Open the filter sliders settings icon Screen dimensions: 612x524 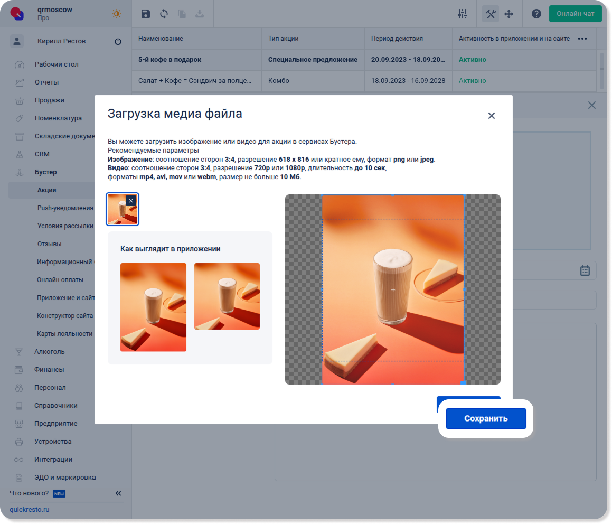pyautogui.click(x=463, y=14)
